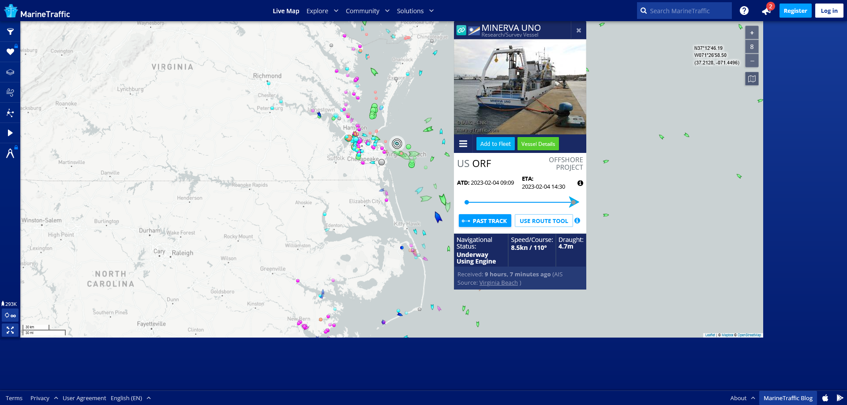
Task: Start the playback sidebar icon
Action: [10, 133]
